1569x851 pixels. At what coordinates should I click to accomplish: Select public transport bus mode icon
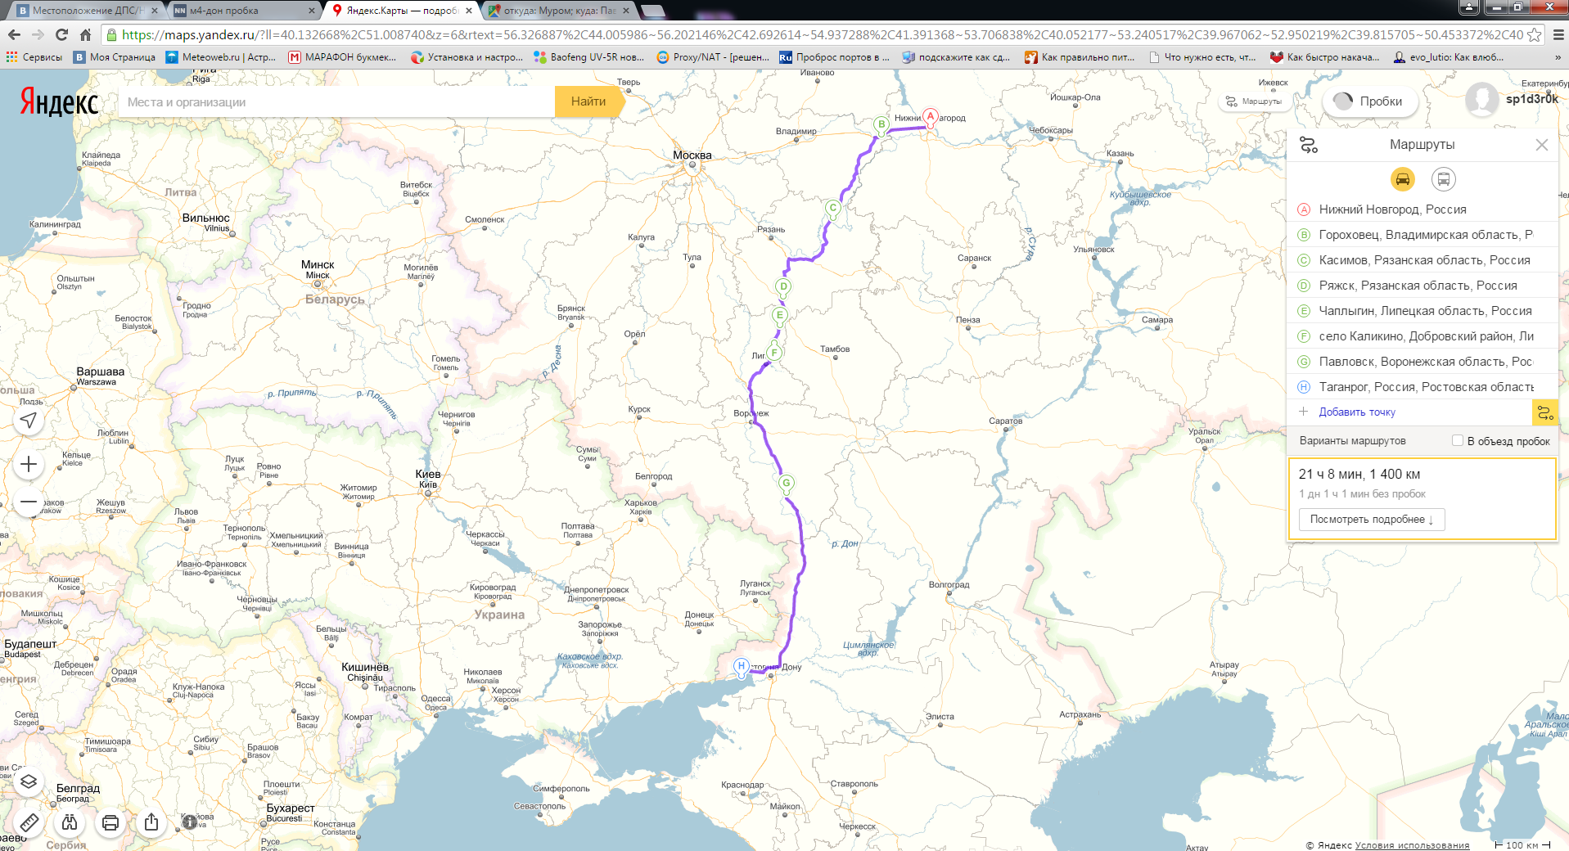1443,179
